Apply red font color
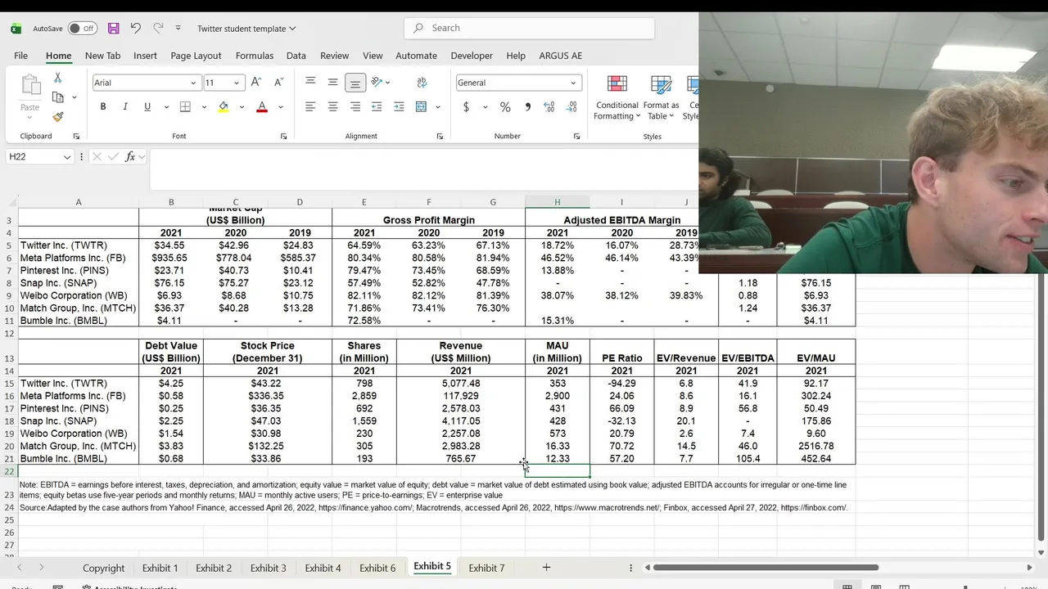This screenshot has height=589, width=1048. (x=262, y=107)
